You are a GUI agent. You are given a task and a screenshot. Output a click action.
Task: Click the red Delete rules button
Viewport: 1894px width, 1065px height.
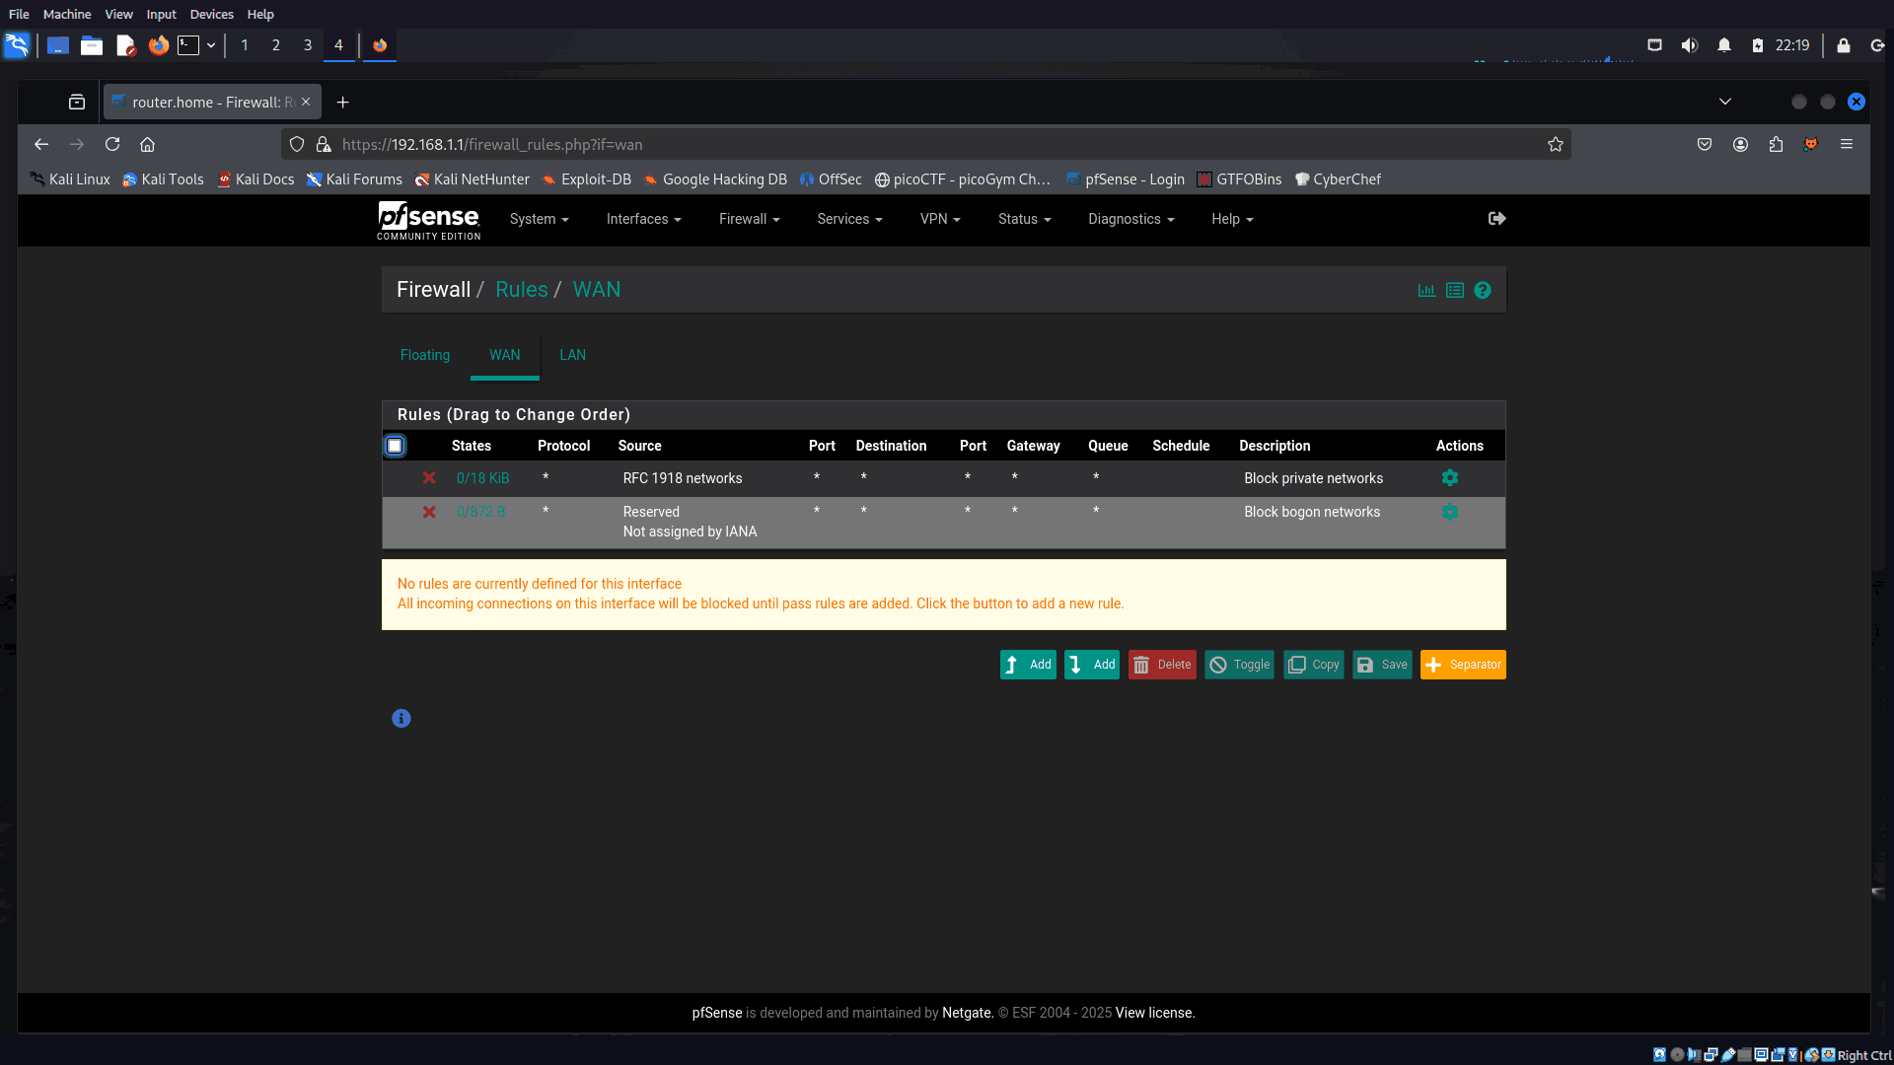point(1162,665)
